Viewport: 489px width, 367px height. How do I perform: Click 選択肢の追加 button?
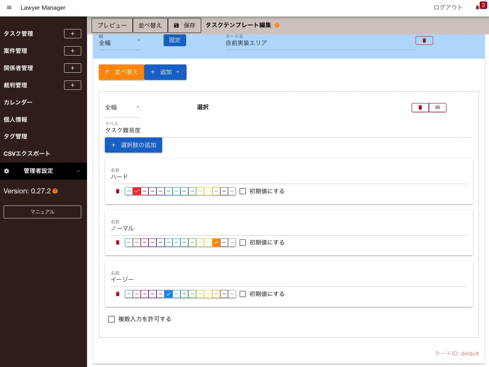click(134, 145)
